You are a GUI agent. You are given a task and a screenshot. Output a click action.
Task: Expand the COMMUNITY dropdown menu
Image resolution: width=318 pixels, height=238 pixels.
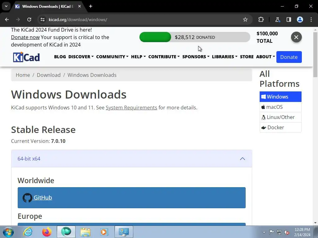coord(112,57)
